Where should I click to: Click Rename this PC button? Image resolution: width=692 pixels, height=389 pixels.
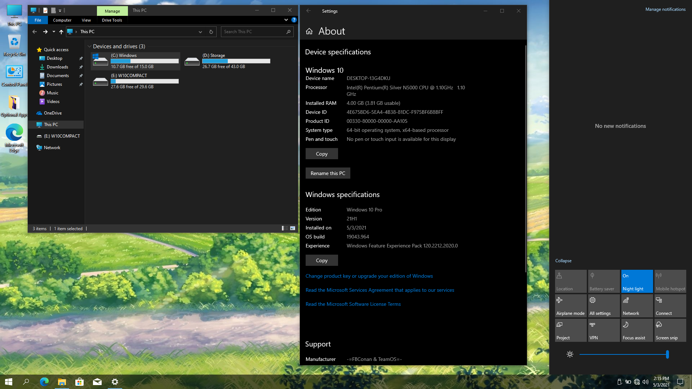328,173
